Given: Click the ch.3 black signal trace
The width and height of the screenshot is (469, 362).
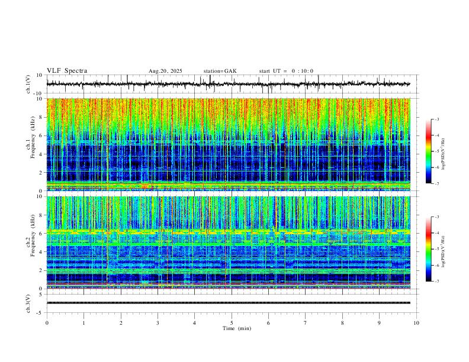Looking at the screenshot, I should [x=229, y=303].
